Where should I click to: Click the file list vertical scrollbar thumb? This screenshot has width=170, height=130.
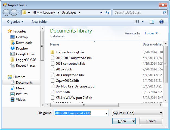click(165, 64)
